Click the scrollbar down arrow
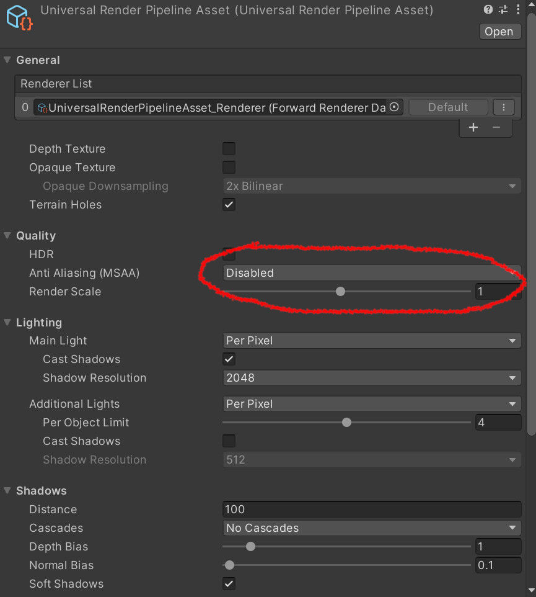This screenshot has height=597, width=536. [x=532, y=591]
